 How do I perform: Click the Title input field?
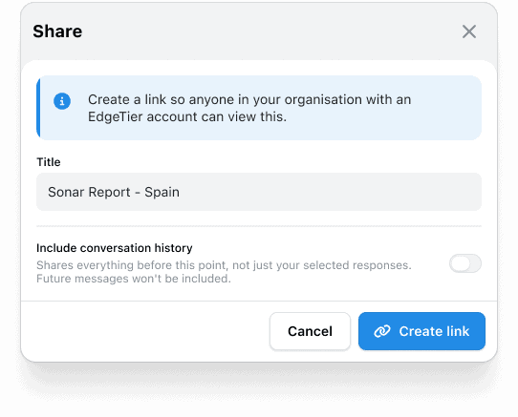point(259,192)
